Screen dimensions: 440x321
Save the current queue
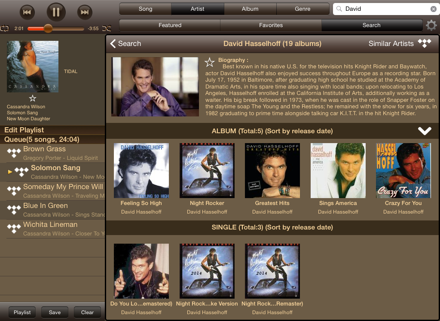55,312
